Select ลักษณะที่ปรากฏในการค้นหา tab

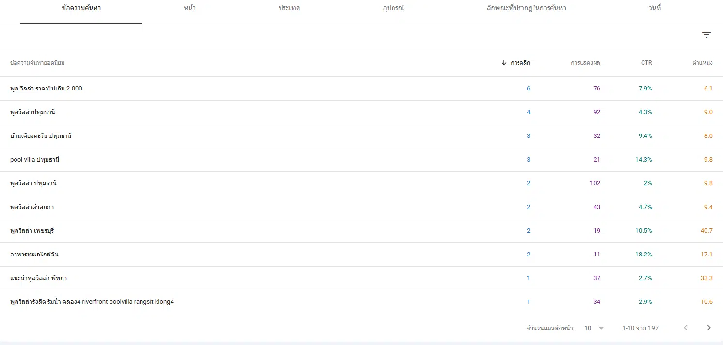point(526,8)
